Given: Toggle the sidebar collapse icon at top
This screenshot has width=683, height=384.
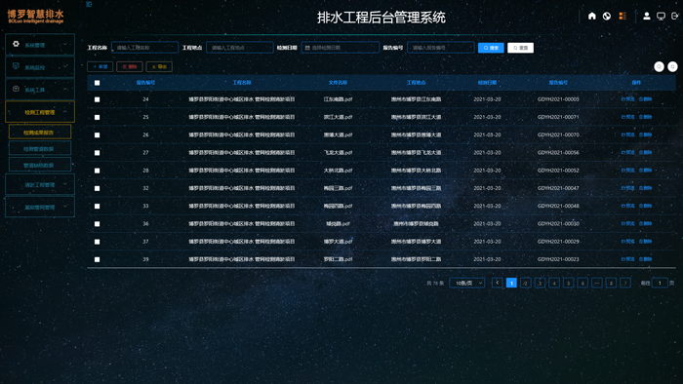Looking at the screenshot, I should pos(89,4).
